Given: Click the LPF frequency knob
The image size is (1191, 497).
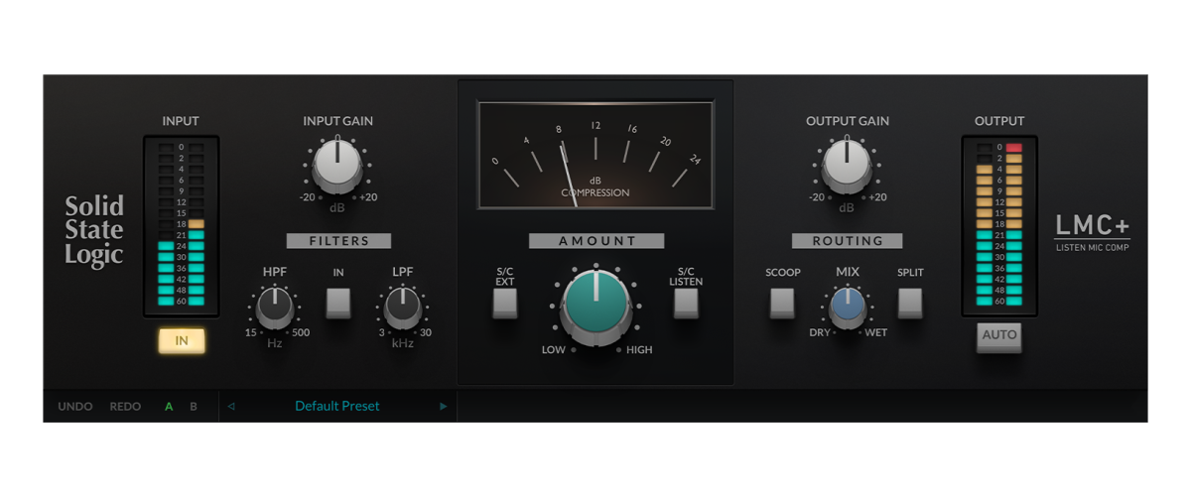Looking at the screenshot, I should point(402,308).
